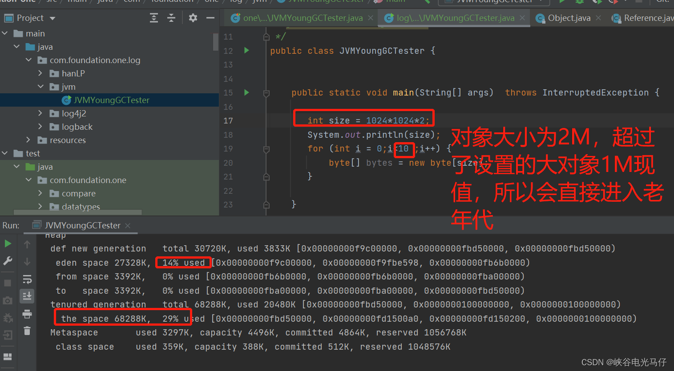Print the console output
Image resolution: width=674 pixels, height=371 pixels.
(27, 313)
